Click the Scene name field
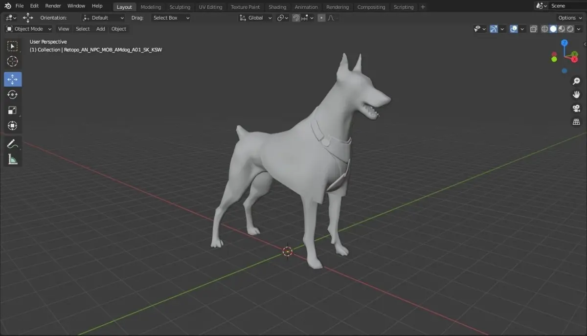Viewport: 587px width, 336px height. [x=566, y=6]
